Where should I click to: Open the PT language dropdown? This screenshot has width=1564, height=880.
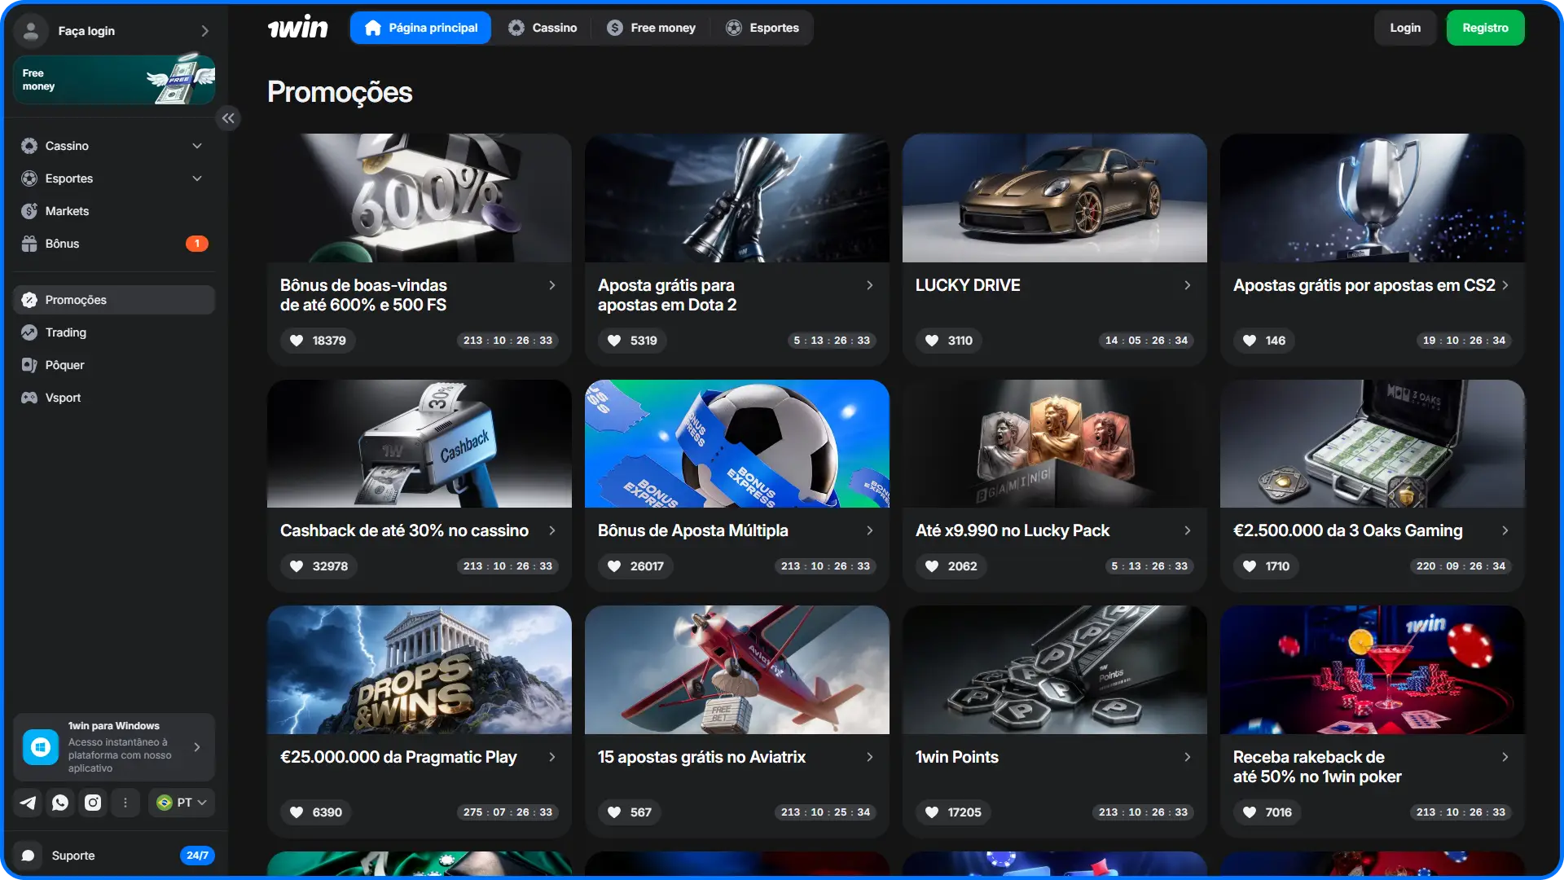182,803
